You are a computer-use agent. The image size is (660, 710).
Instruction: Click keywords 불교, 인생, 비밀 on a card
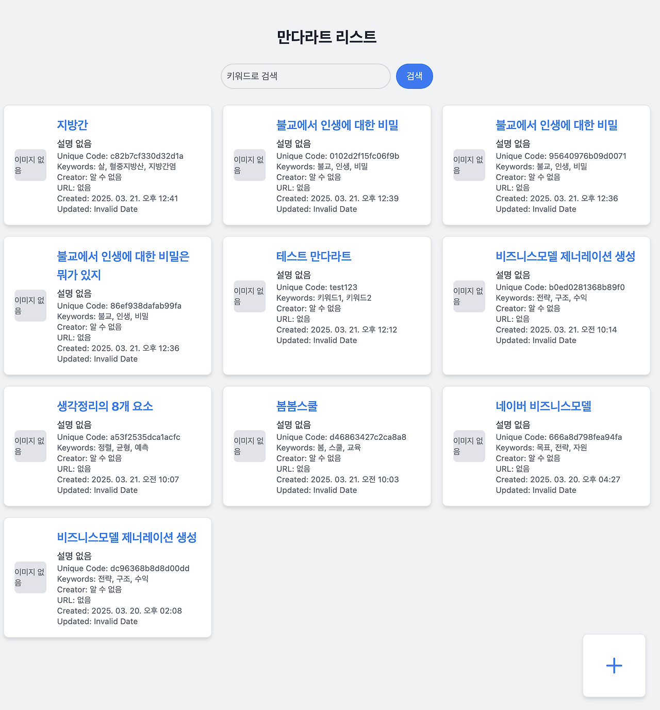click(322, 167)
